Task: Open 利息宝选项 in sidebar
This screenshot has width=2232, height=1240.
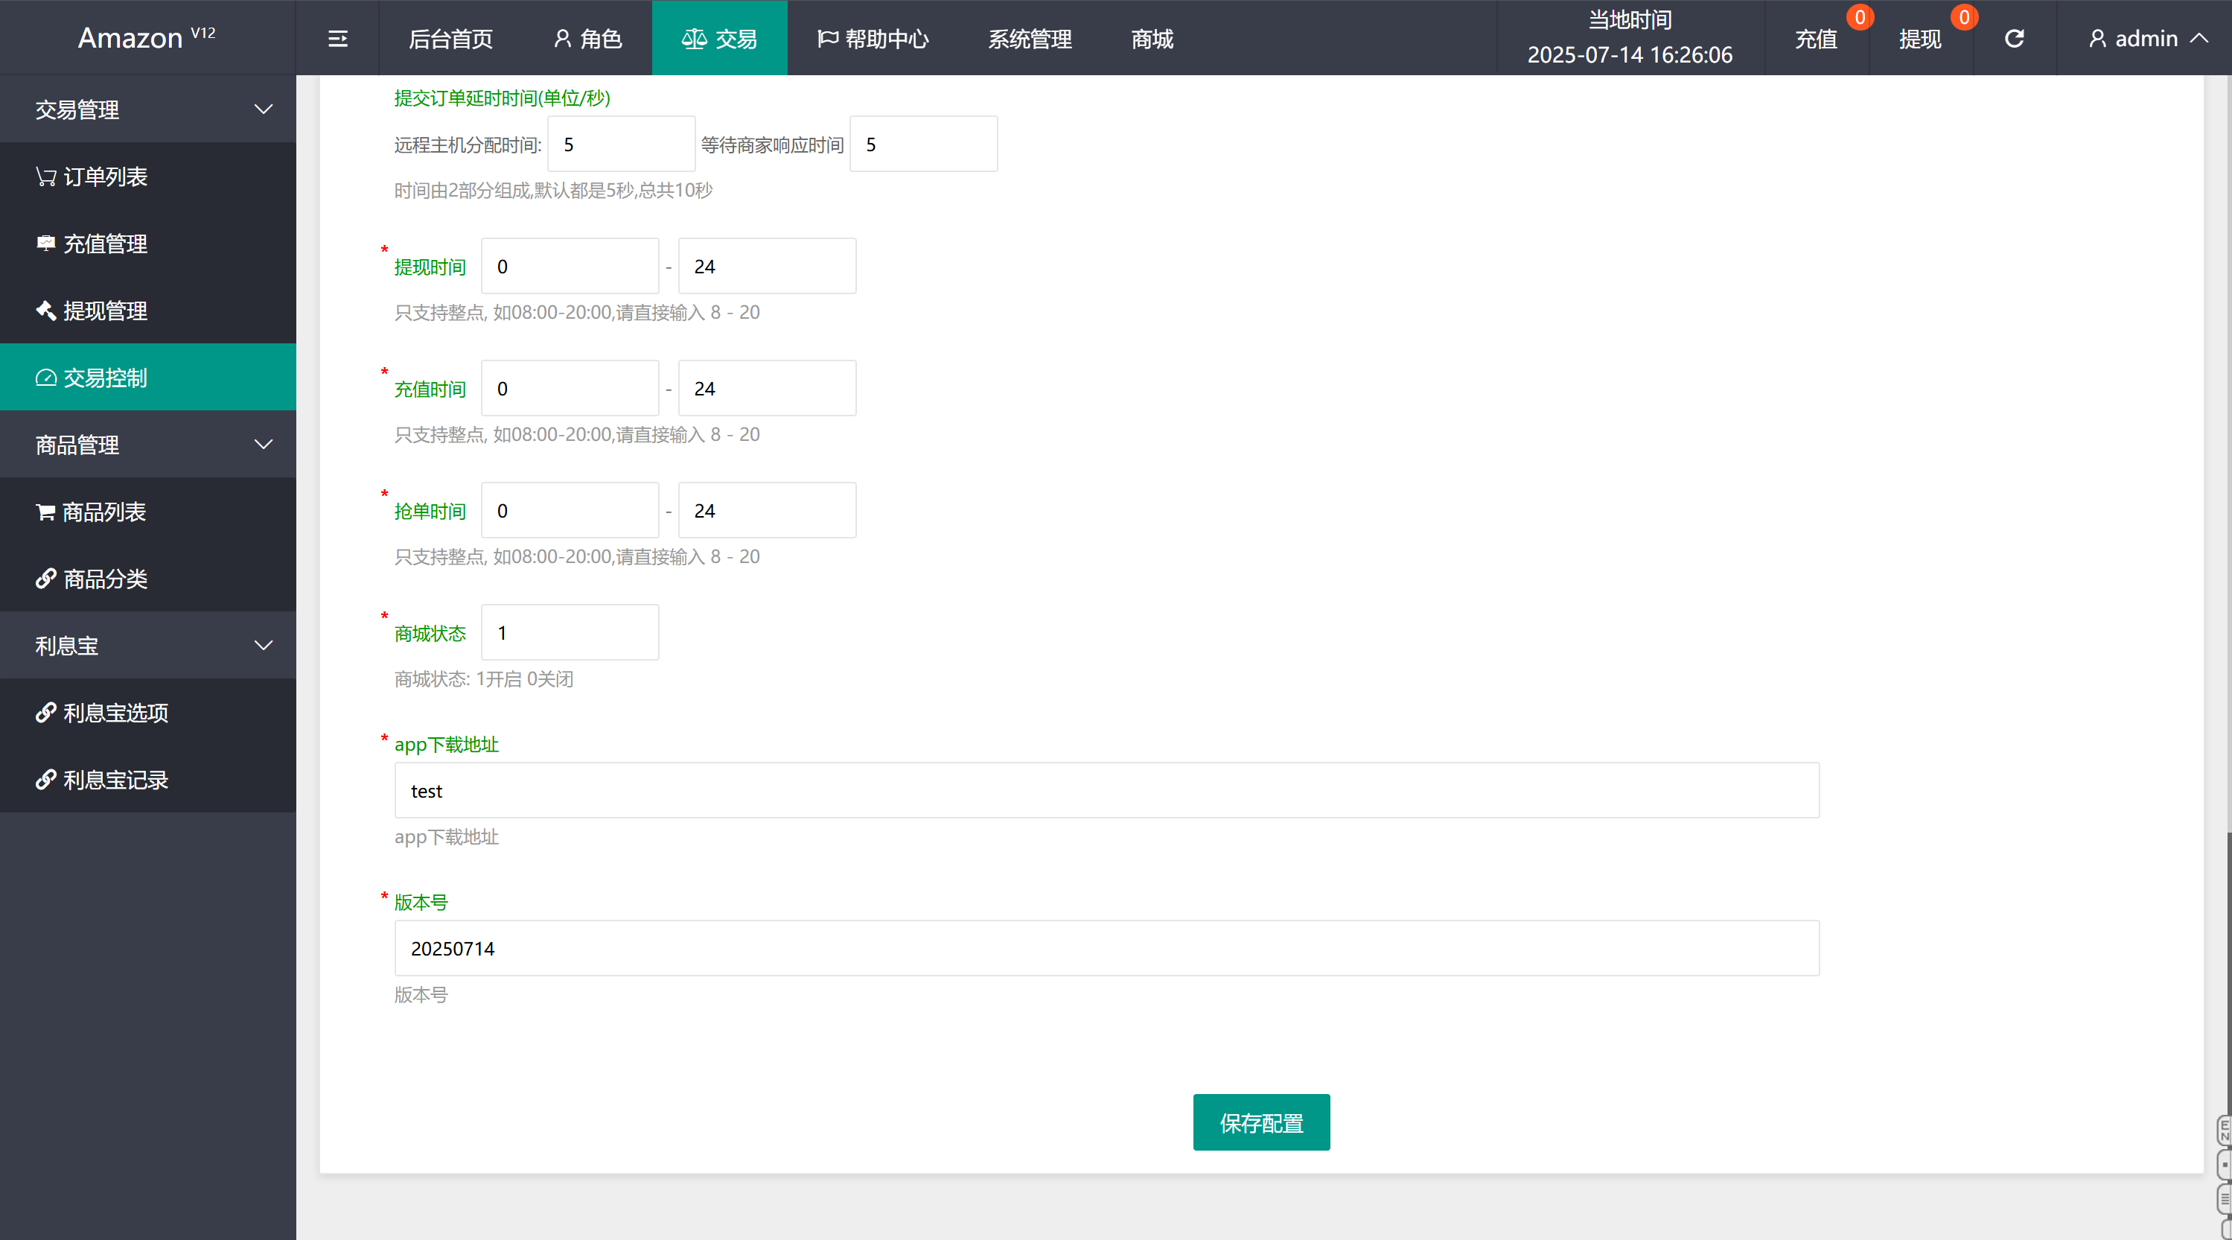Action: click(x=115, y=712)
